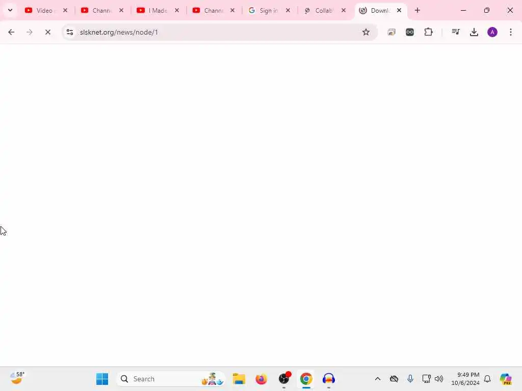This screenshot has height=391, width=522.
Task: Open the weather widget showing 58°
Action: tap(17, 378)
